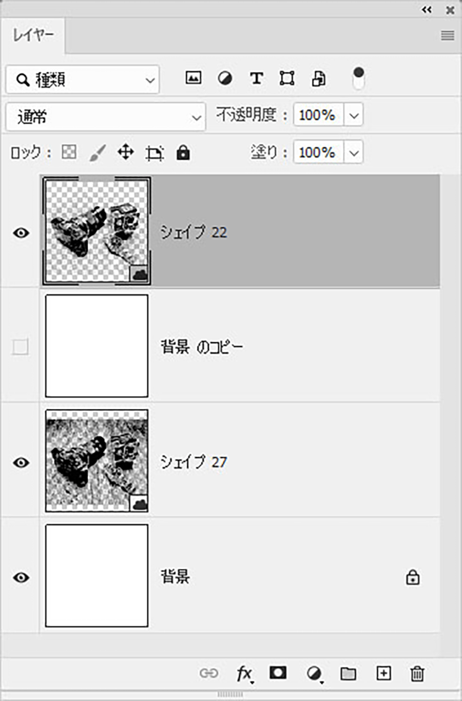Delete layer with the trash icon
The width and height of the screenshot is (462, 701).
point(417,673)
